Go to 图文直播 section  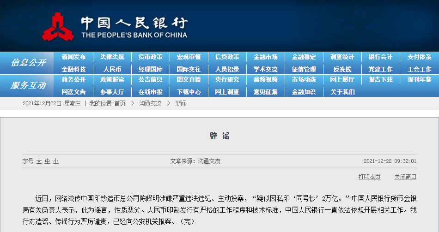[189, 80]
